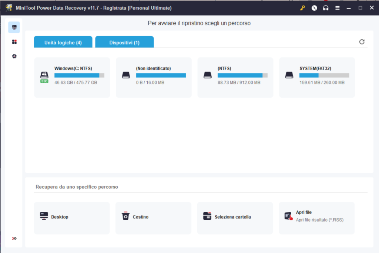
Task: Select the This PC recovery sidebar icon
Action: [x=14, y=27]
